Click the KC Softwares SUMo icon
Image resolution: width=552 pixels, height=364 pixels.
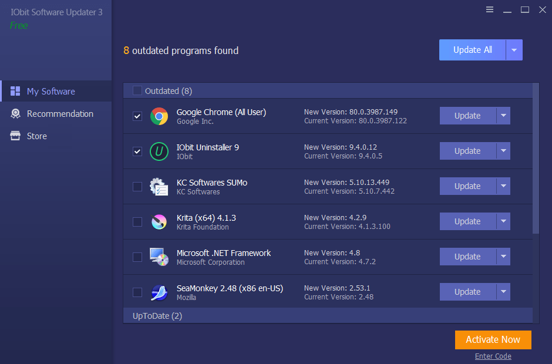click(x=159, y=187)
